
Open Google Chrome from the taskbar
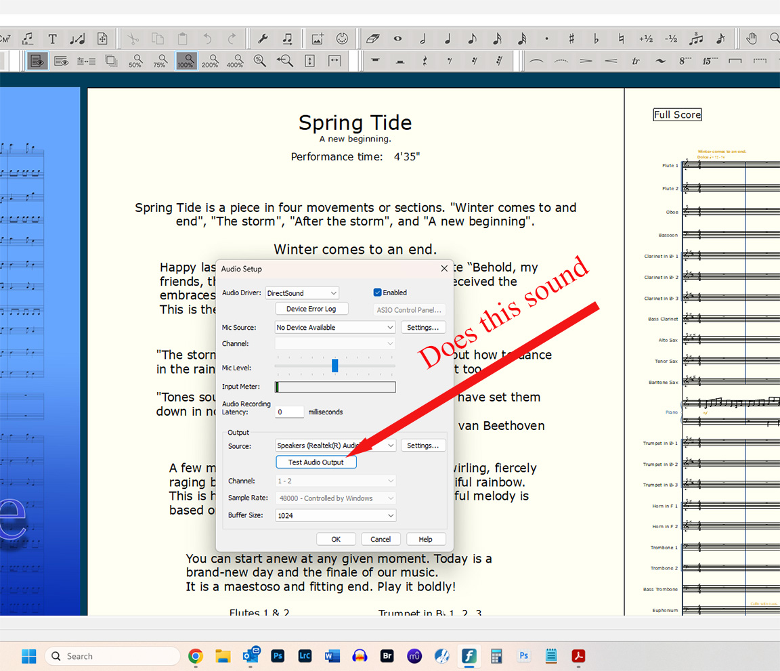(196, 656)
